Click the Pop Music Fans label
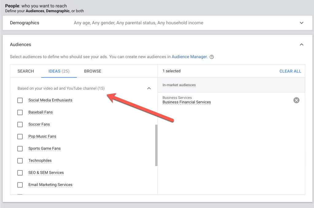 click(42, 136)
